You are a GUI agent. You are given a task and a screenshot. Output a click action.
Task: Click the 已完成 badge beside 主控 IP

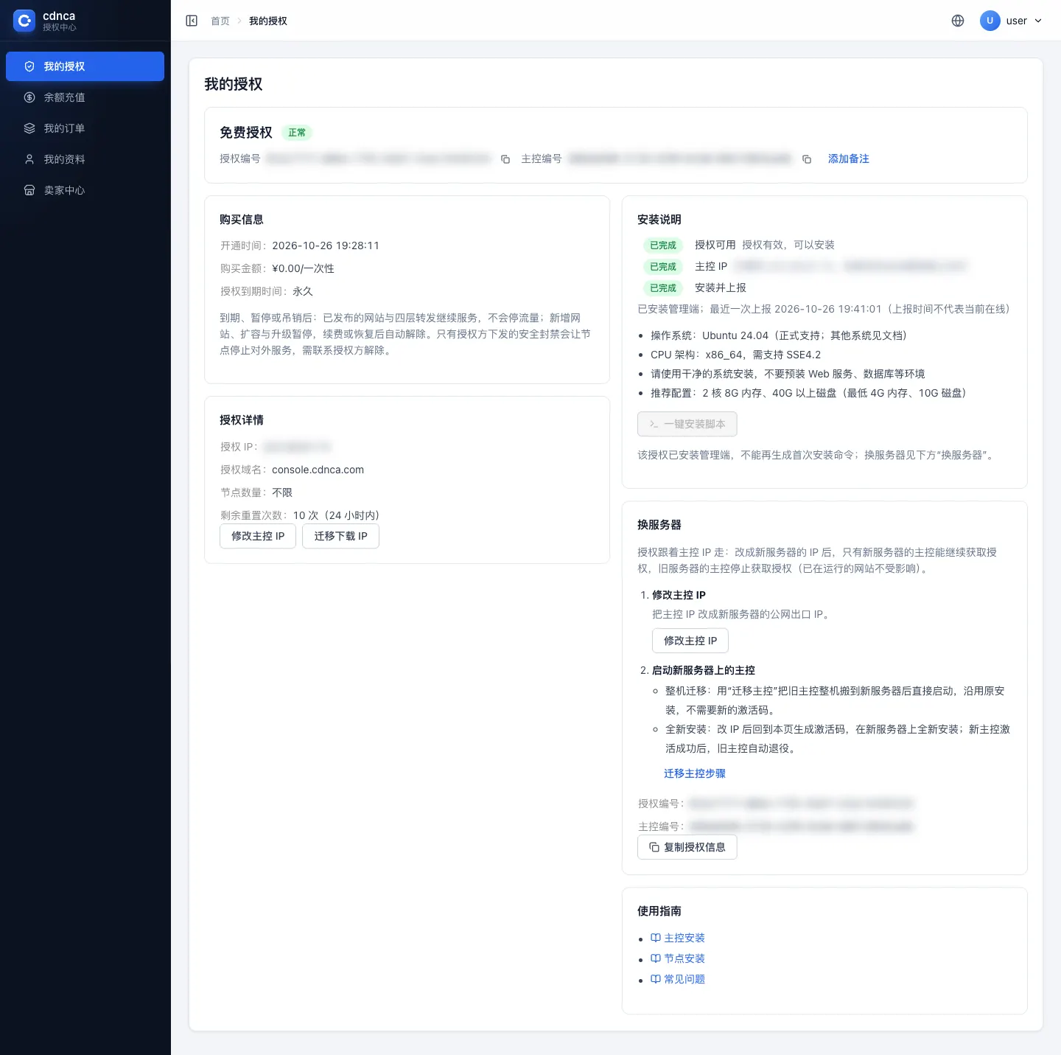click(663, 267)
